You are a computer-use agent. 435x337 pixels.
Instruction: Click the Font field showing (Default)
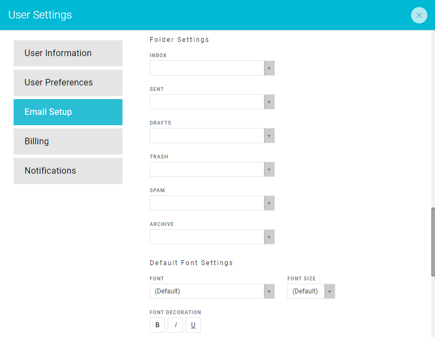pyautogui.click(x=207, y=291)
